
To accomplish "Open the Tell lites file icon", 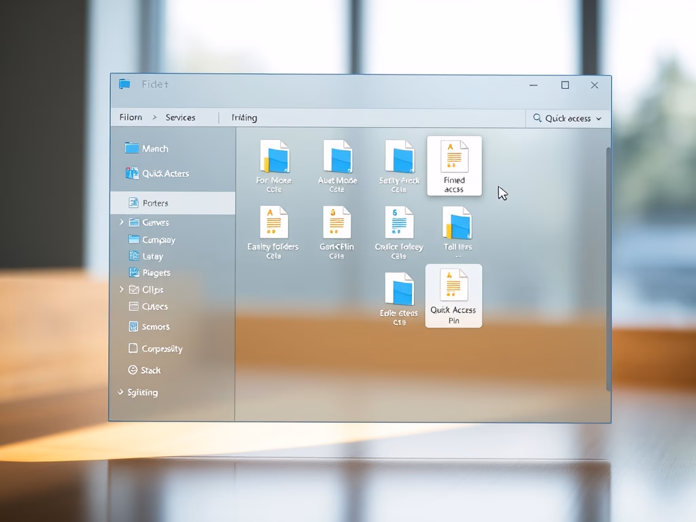I will click(457, 222).
